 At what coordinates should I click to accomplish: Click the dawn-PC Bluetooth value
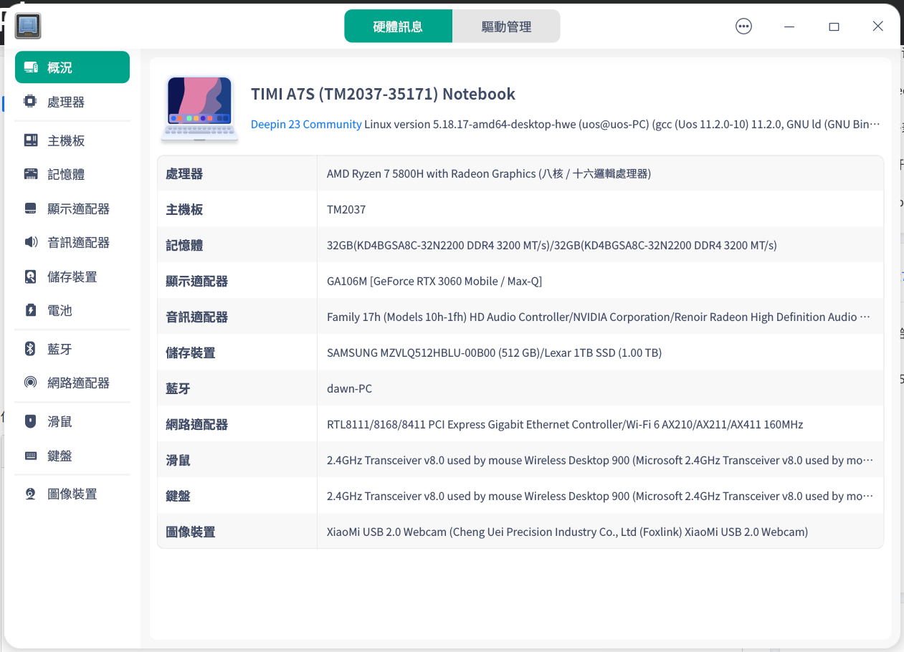349,388
